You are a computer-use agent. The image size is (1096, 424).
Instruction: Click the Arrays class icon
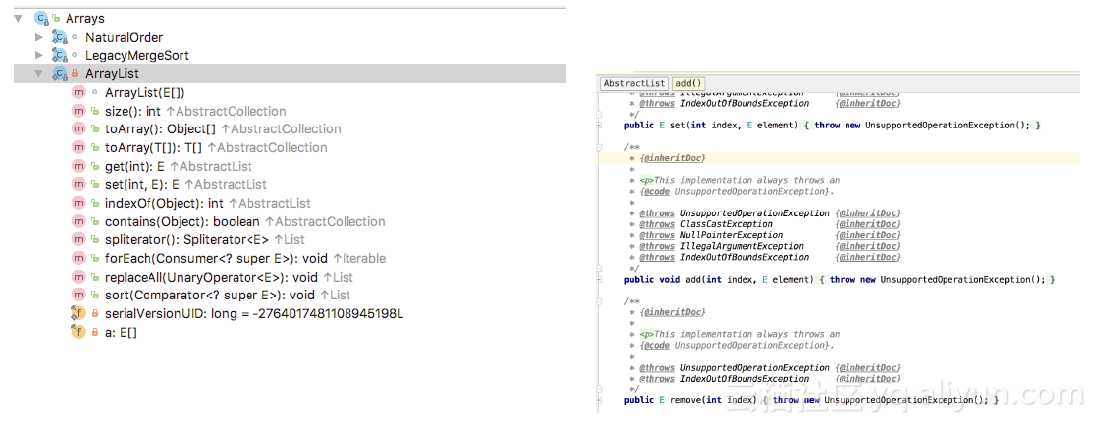41,18
